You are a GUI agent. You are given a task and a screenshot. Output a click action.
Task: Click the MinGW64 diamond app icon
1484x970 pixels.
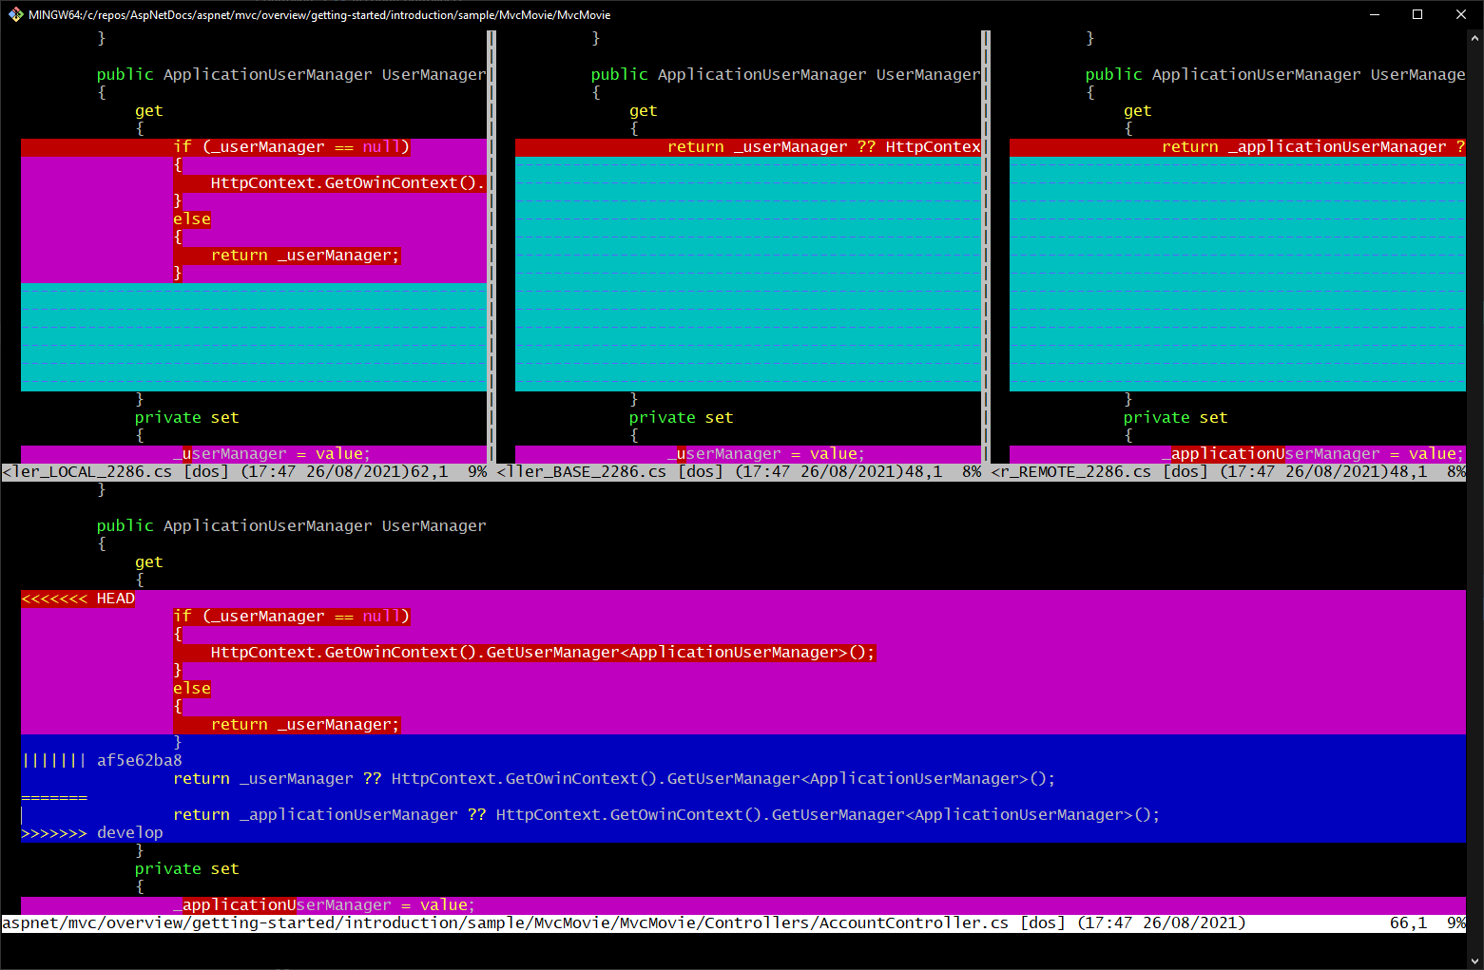point(15,14)
